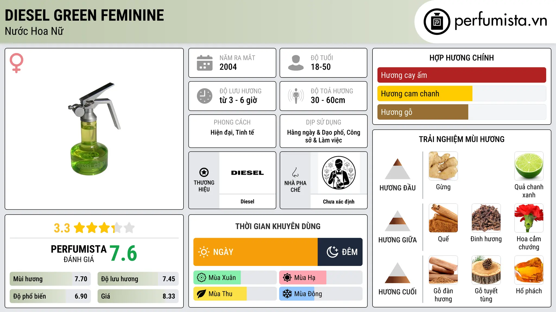Click the Mùi hương 7.70 score bar
Image resolution: width=556 pixels, height=312 pixels.
pos(50,279)
